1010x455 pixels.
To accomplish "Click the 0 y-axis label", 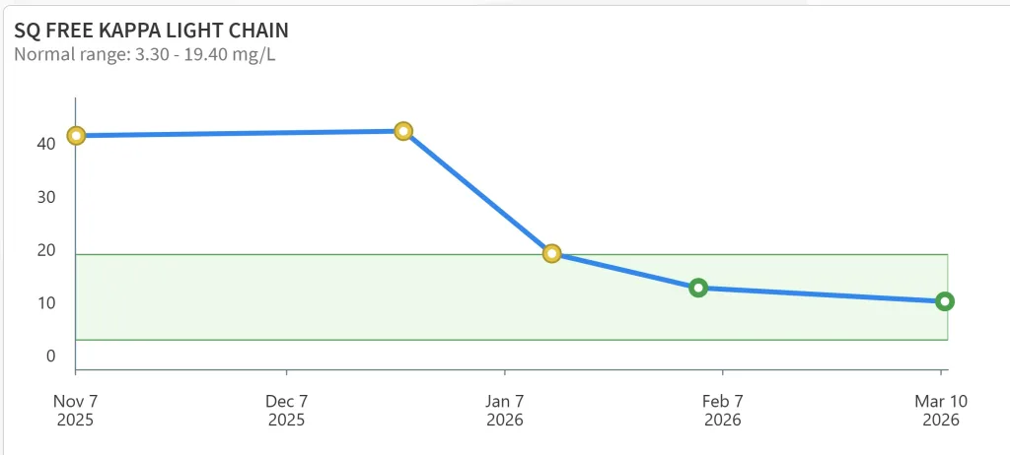I will [x=51, y=357].
